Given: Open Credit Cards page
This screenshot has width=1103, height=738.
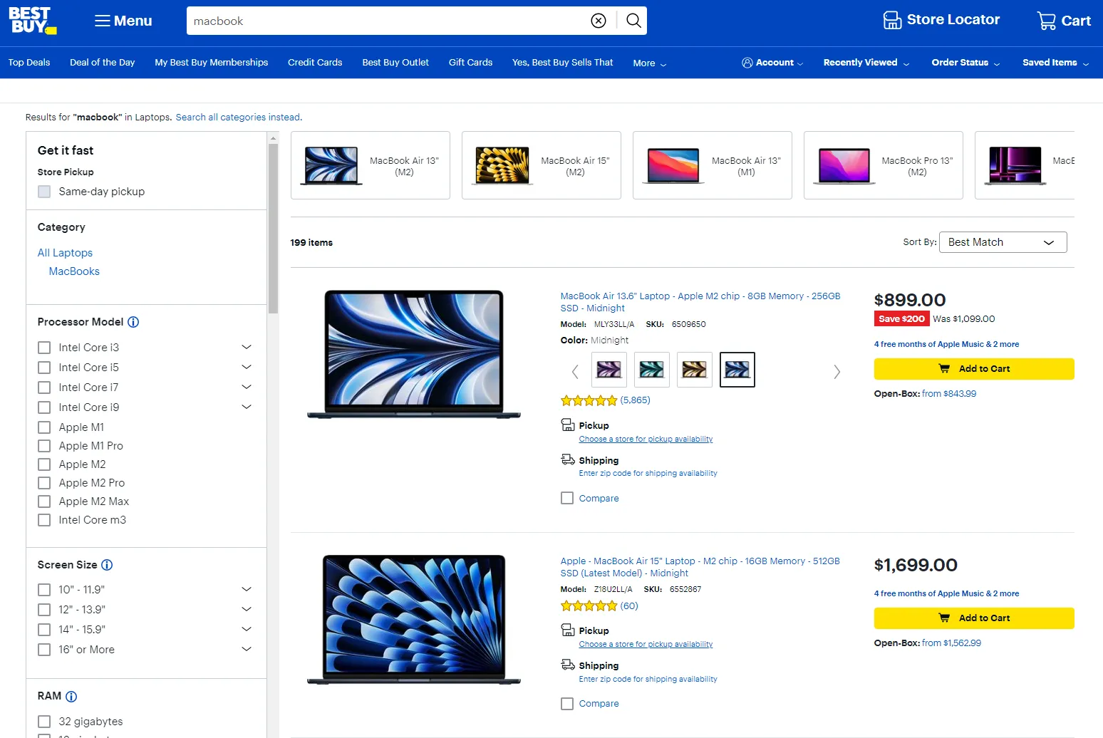Looking at the screenshot, I should point(315,63).
